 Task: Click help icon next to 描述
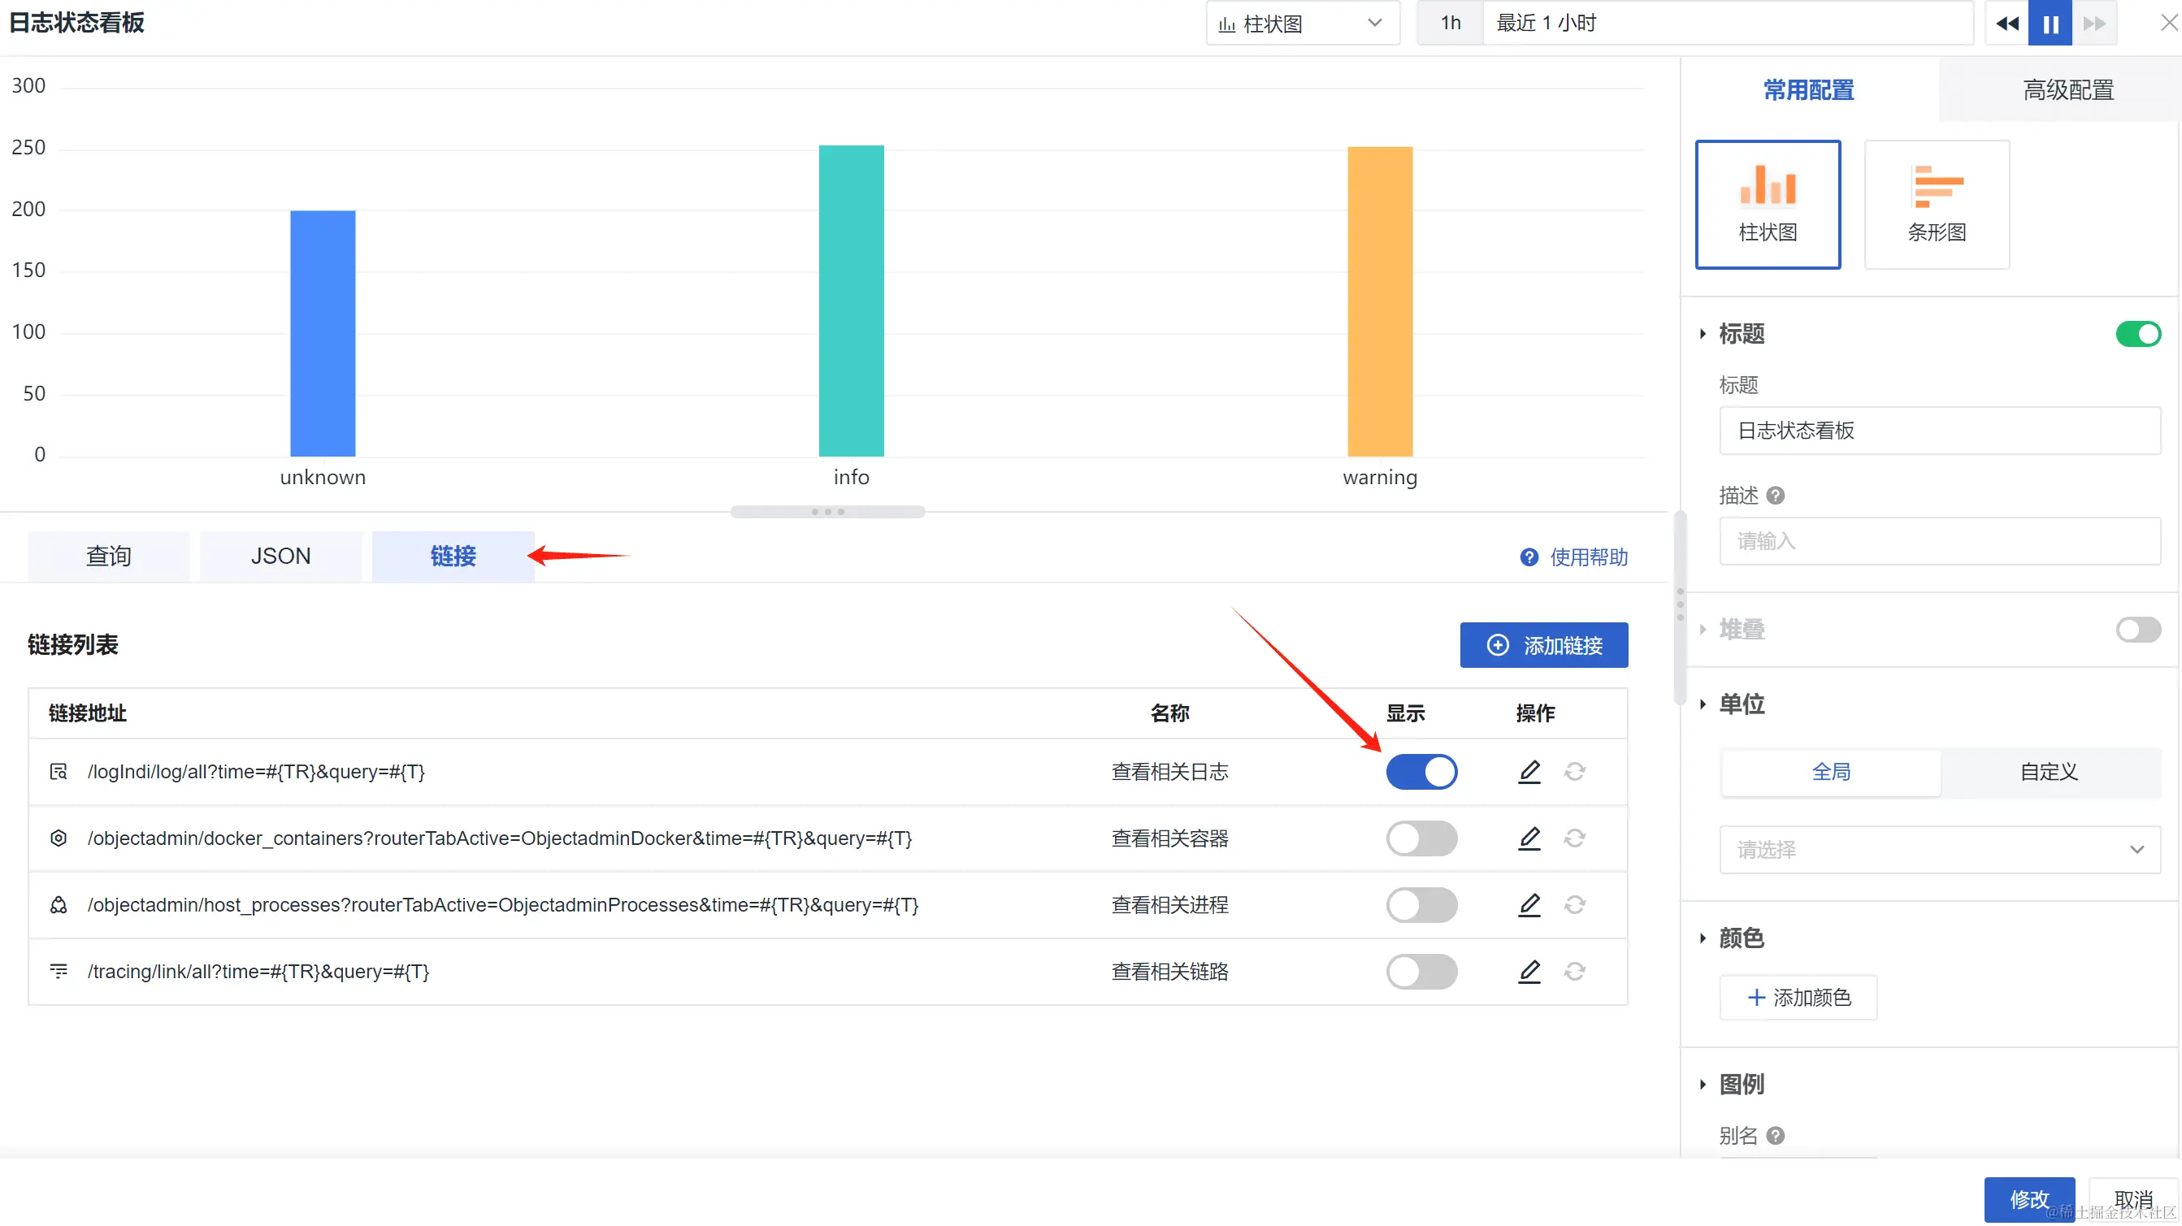(x=1776, y=496)
